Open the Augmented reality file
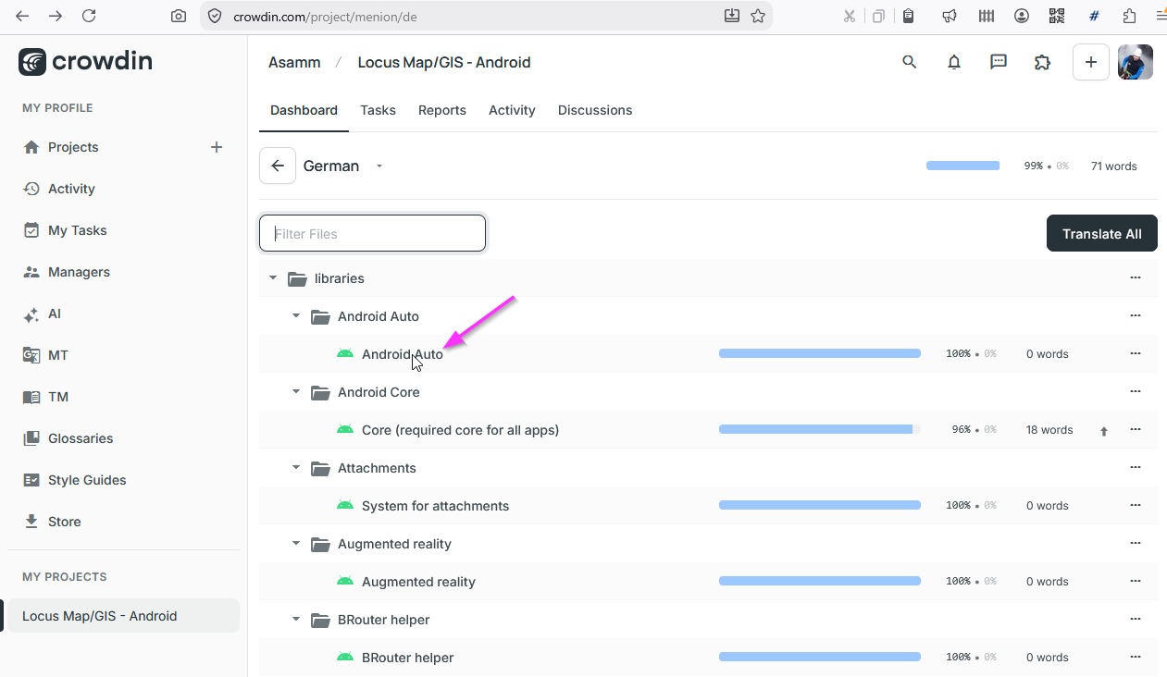Screen dimensions: 1167x677 [418, 582]
